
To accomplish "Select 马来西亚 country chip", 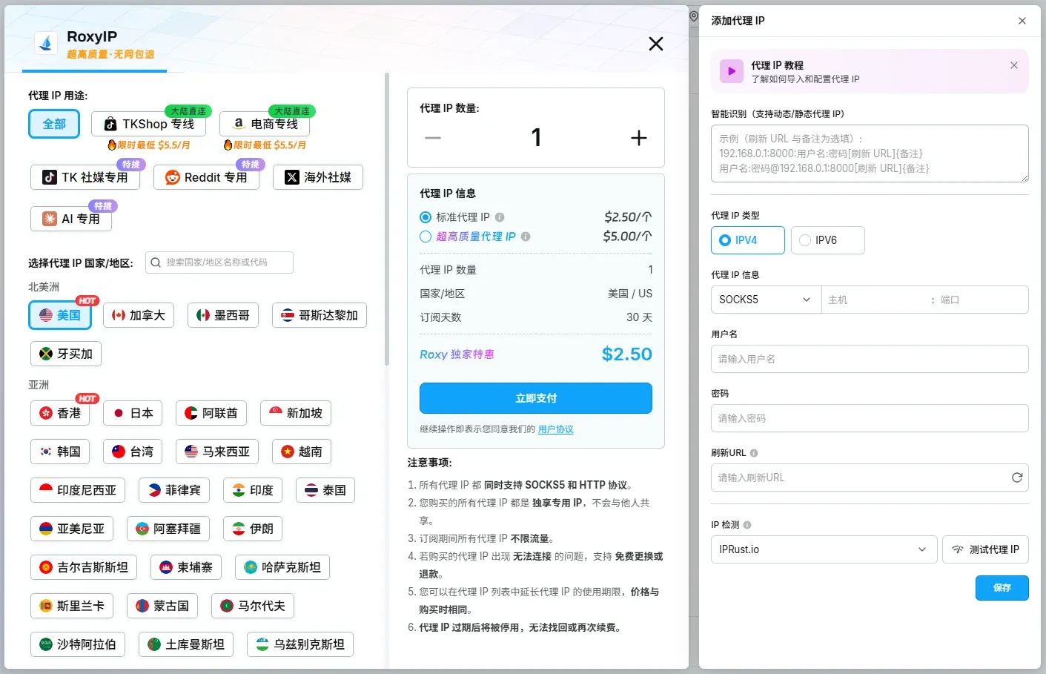I will 217,452.
